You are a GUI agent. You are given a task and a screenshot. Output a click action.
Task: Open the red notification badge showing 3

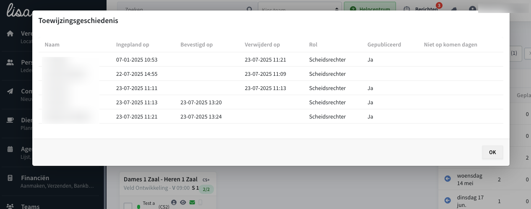tap(439, 5)
